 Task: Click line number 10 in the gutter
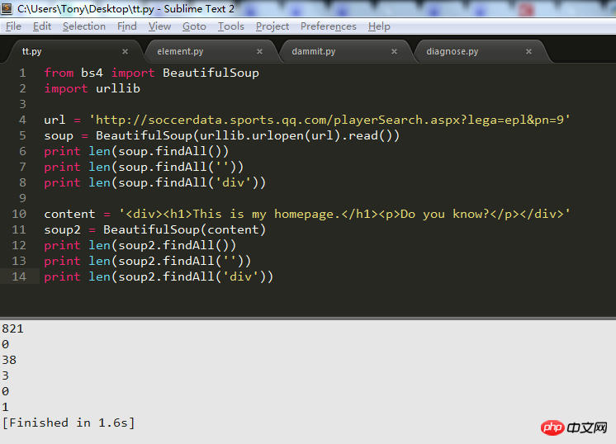click(x=19, y=214)
